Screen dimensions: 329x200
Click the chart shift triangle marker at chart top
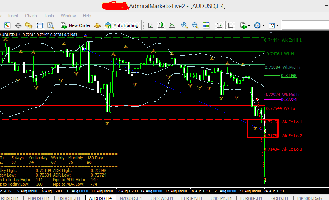pos(271,33)
